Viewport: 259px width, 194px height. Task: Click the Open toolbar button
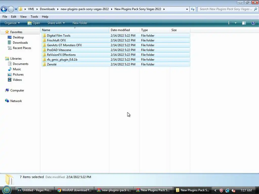coord(34,23)
